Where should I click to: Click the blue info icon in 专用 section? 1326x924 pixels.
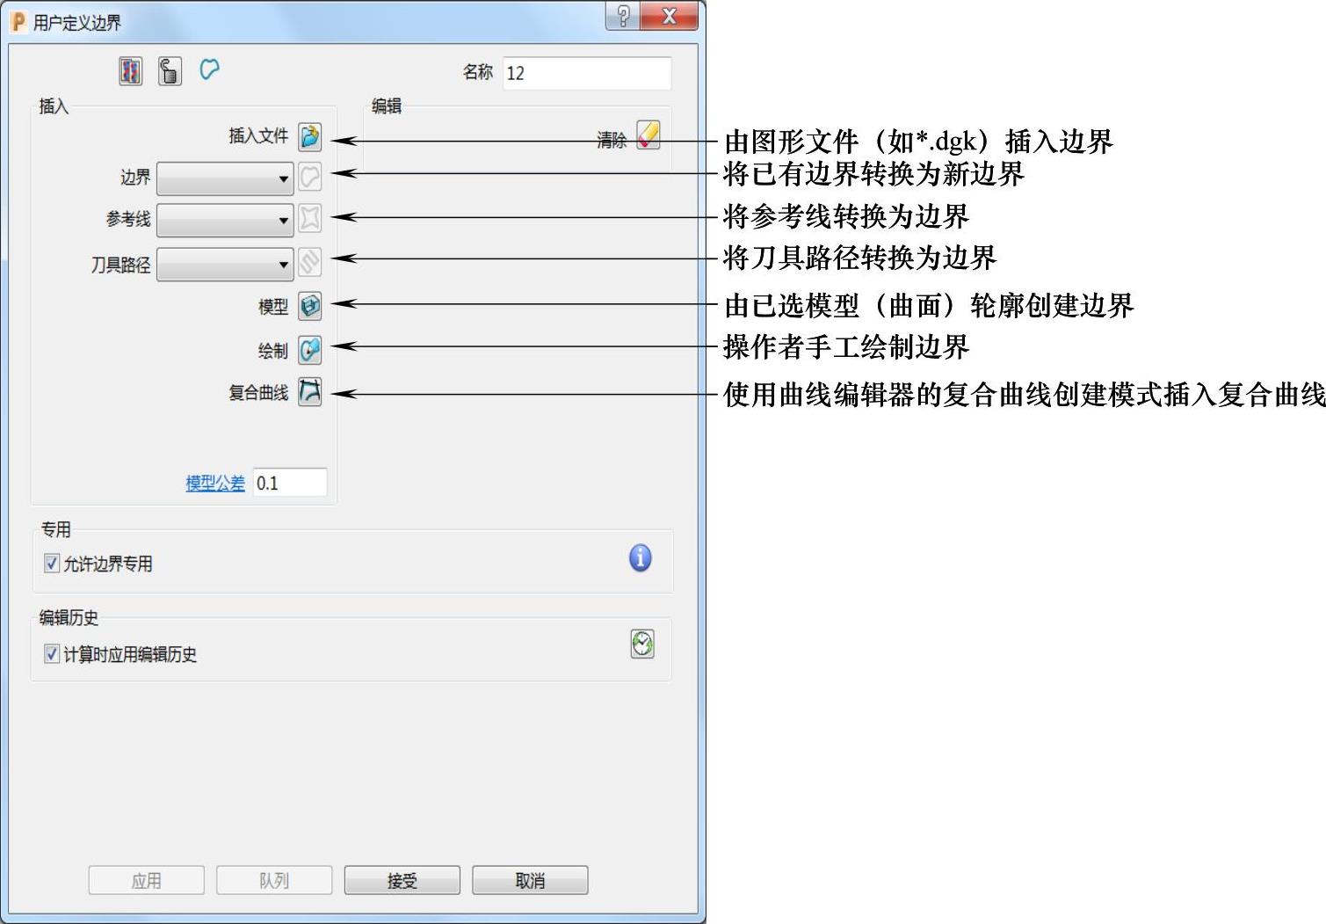641,558
